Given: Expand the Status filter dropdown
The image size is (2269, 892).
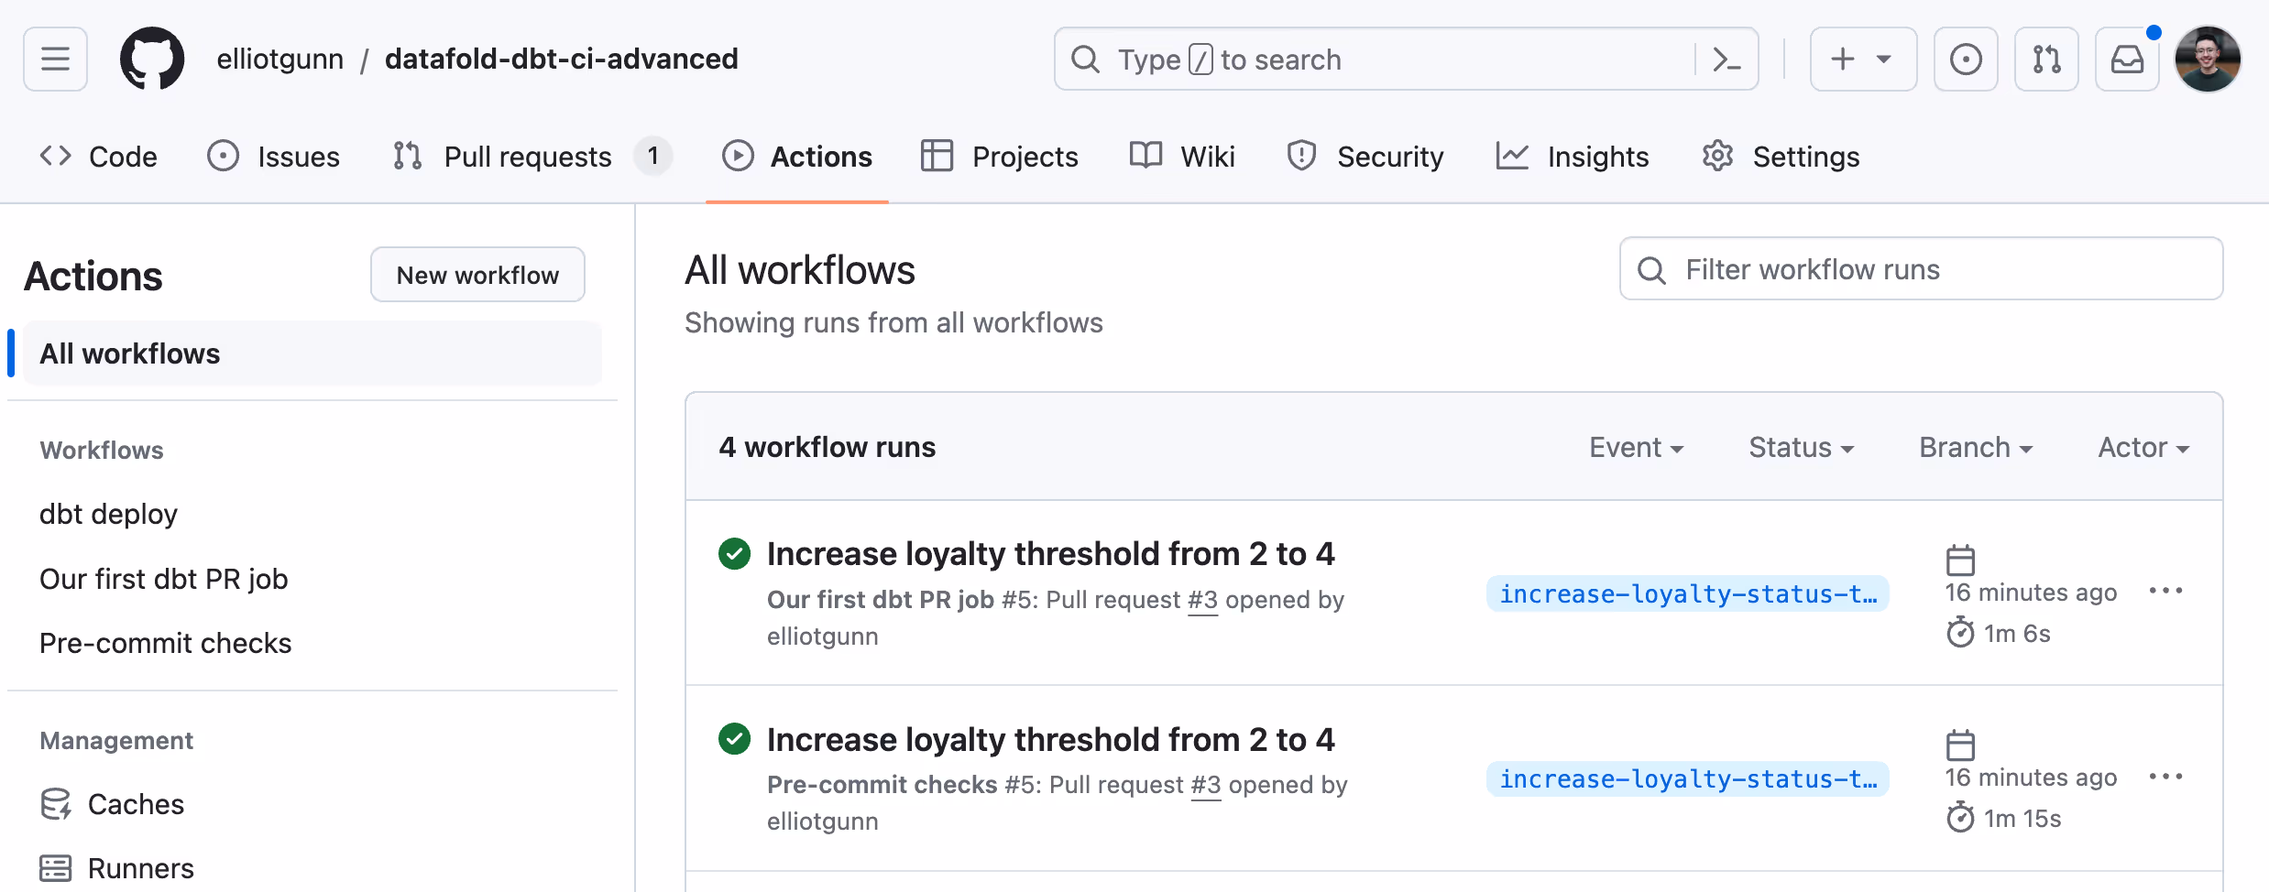Looking at the screenshot, I should tap(1801, 447).
